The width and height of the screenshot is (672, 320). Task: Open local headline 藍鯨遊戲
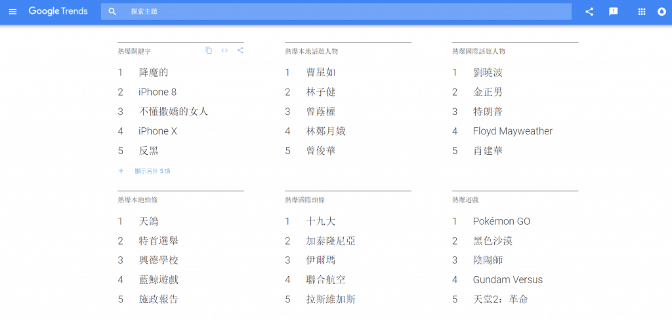158,280
